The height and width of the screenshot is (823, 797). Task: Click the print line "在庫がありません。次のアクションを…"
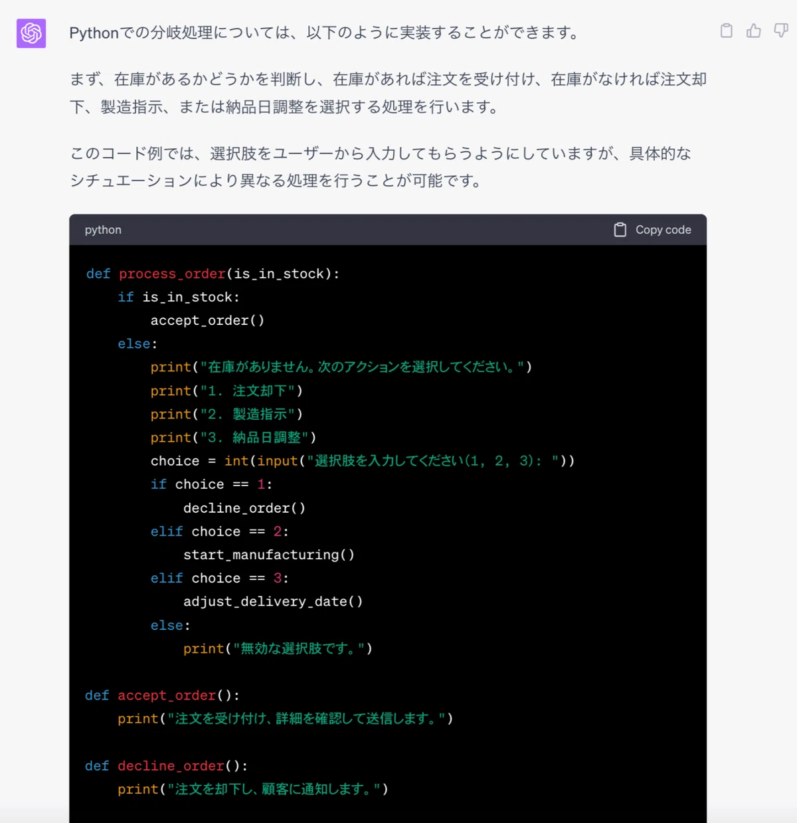tap(341, 367)
